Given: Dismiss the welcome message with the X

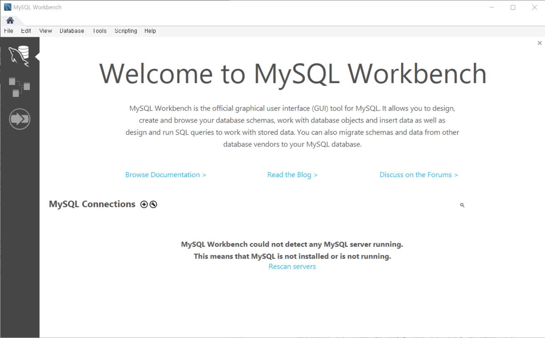Looking at the screenshot, I should 539,43.
